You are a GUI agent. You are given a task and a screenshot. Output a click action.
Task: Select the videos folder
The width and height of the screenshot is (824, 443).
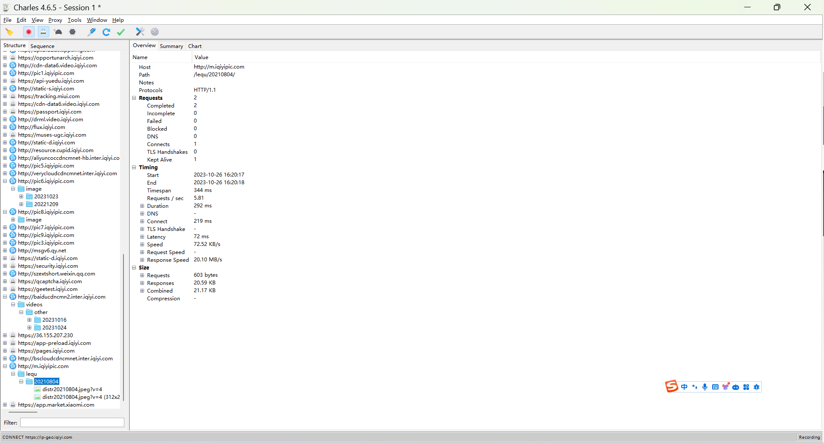pyautogui.click(x=34, y=304)
